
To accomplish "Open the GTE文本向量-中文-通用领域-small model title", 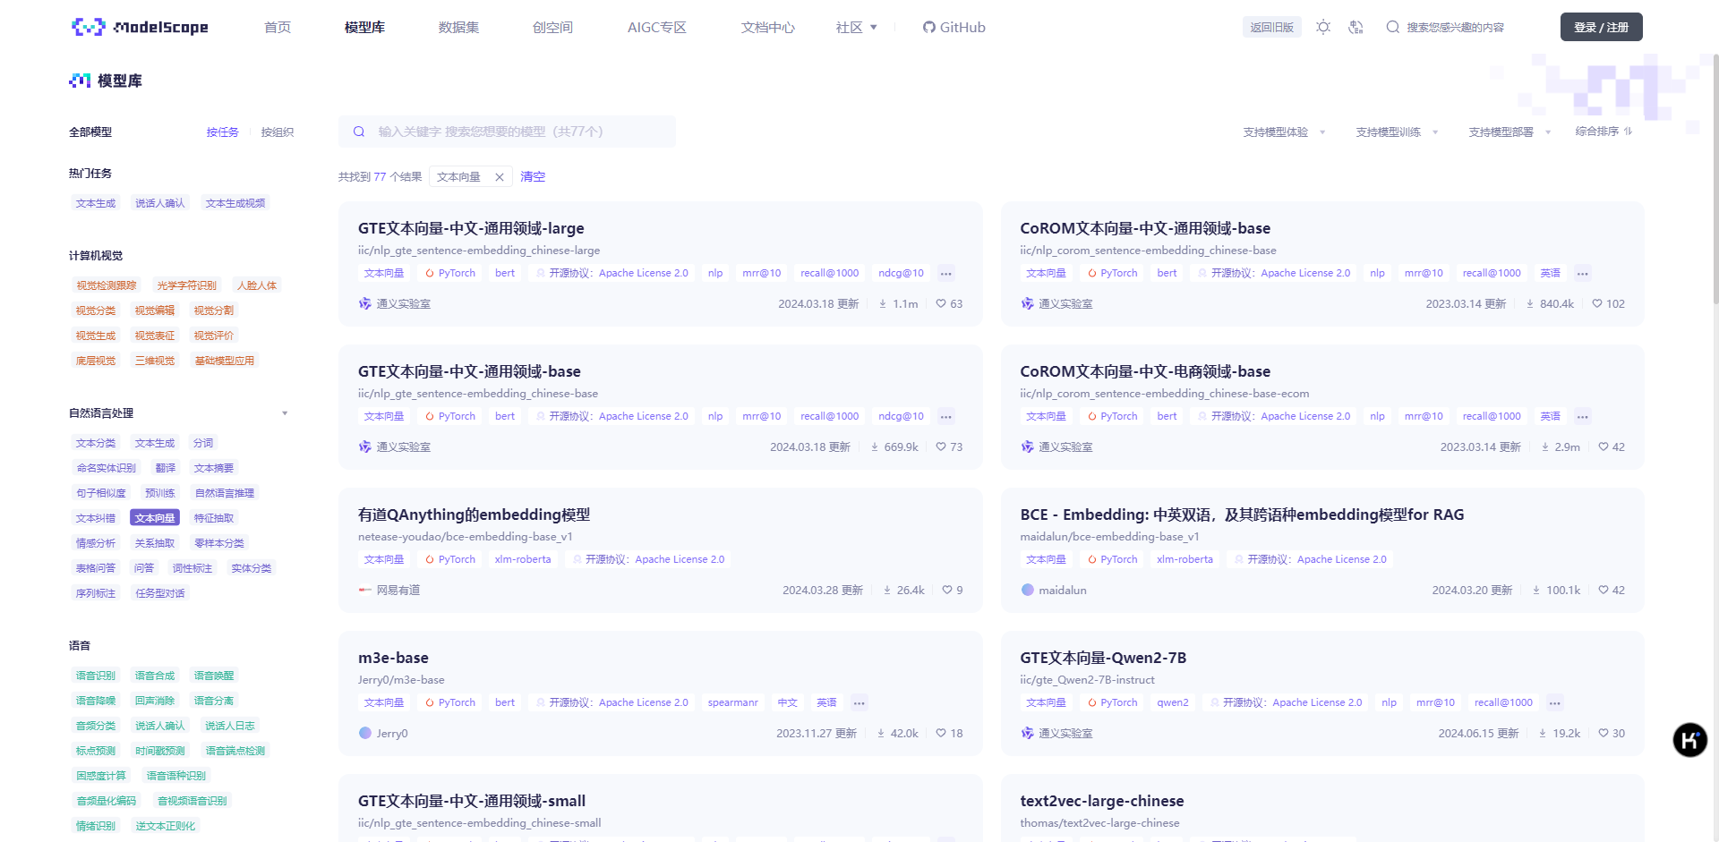I will 472,801.
